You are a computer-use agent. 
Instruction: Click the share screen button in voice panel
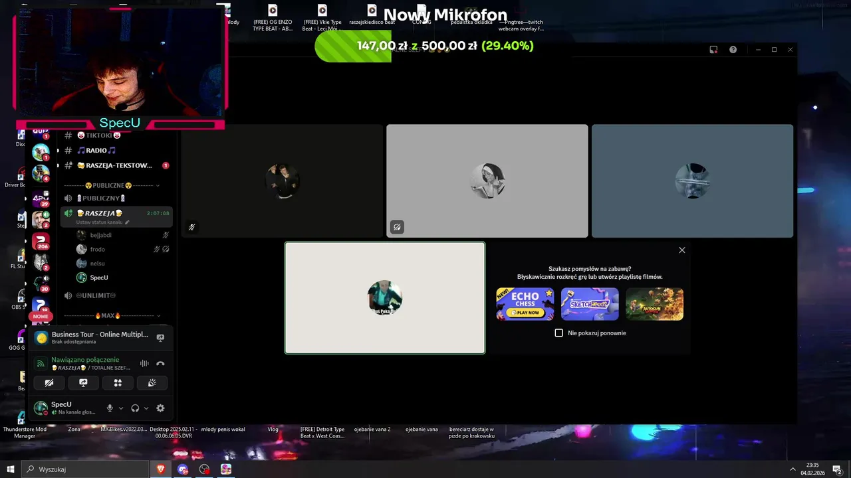click(83, 383)
